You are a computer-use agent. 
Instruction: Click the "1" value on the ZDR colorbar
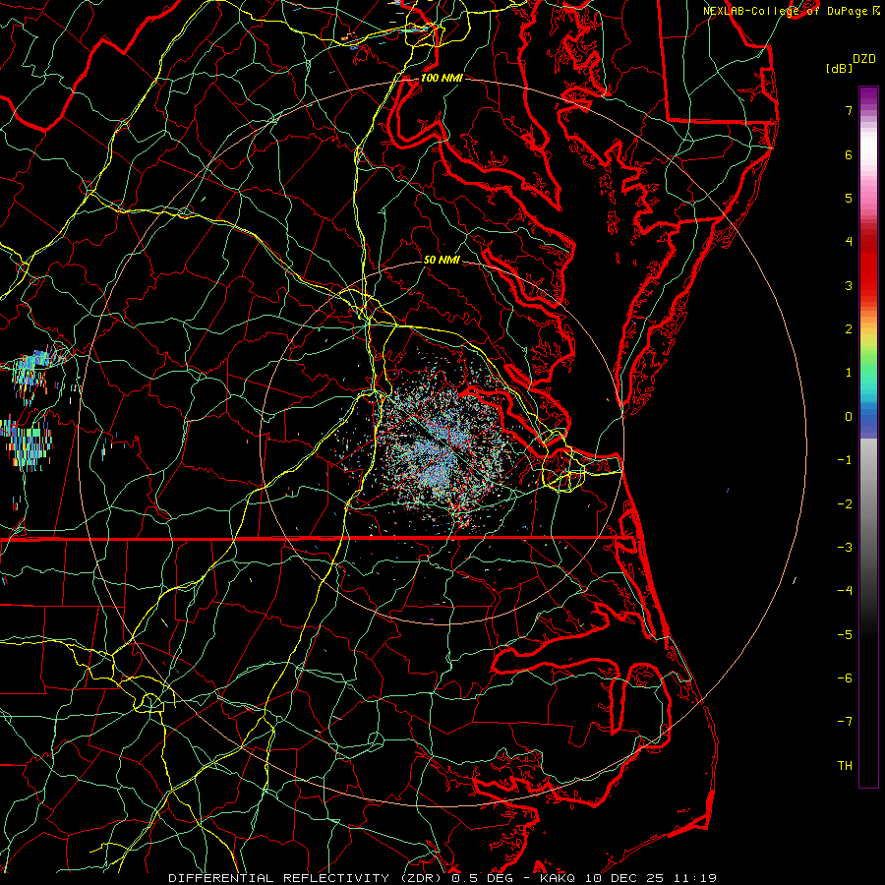849,373
